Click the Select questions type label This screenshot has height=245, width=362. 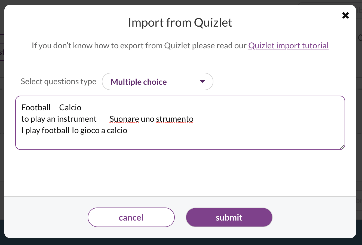(58, 81)
